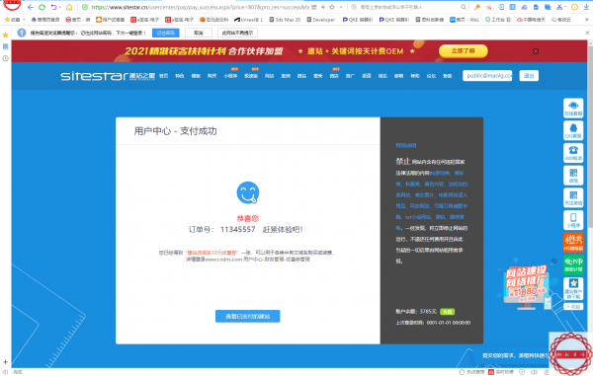Click the sitestar logo
Screen dimensions: 593x376
pyautogui.click(x=108, y=76)
